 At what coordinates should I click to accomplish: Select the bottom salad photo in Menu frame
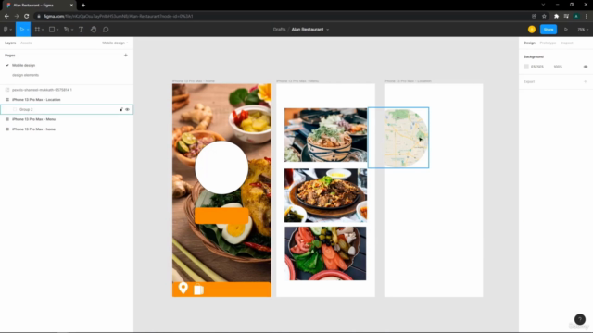(x=325, y=253)
